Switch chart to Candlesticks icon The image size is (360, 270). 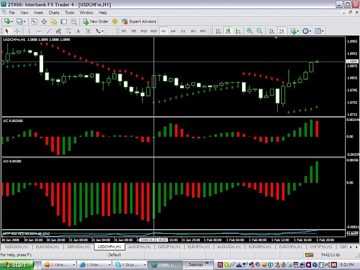[228, 31]
